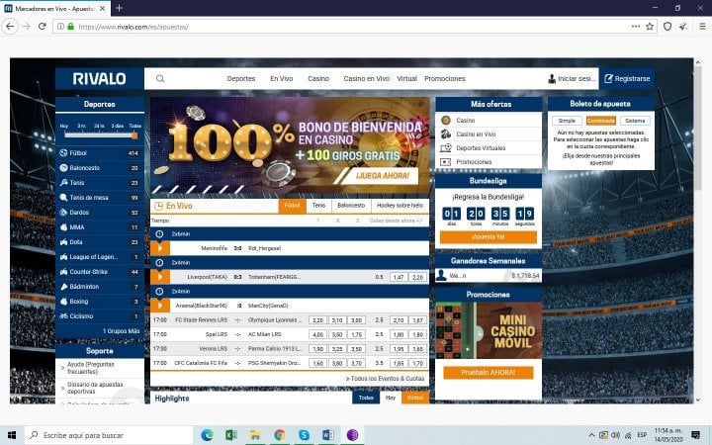Click the Fútbol sport icon in sidebar

click(x=63, y=153)
